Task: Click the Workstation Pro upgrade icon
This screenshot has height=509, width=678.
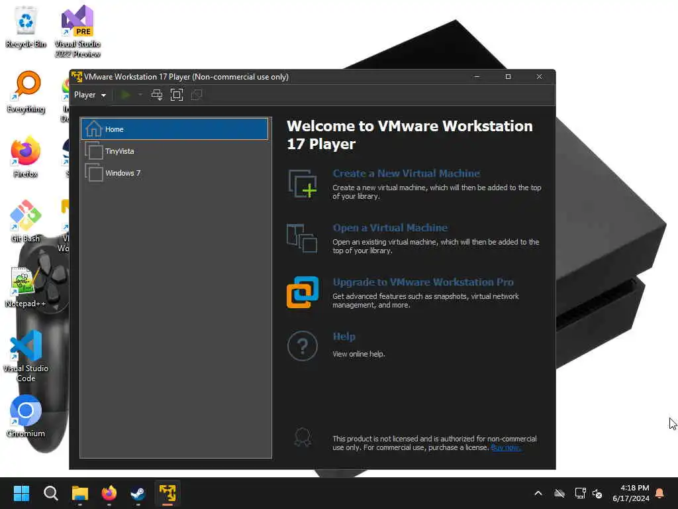Action: click(x=302, y=292)
